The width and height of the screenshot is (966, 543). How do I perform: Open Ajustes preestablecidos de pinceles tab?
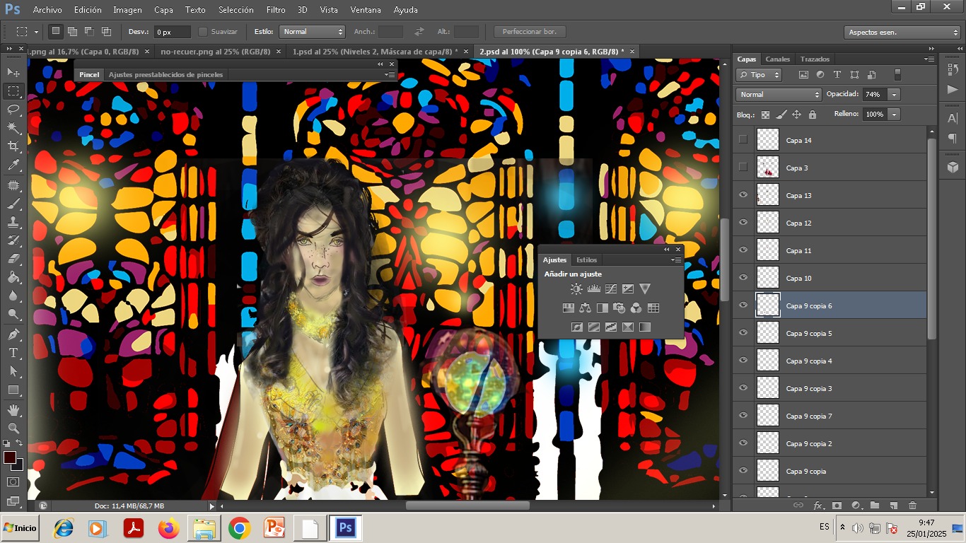coord(165,74)
